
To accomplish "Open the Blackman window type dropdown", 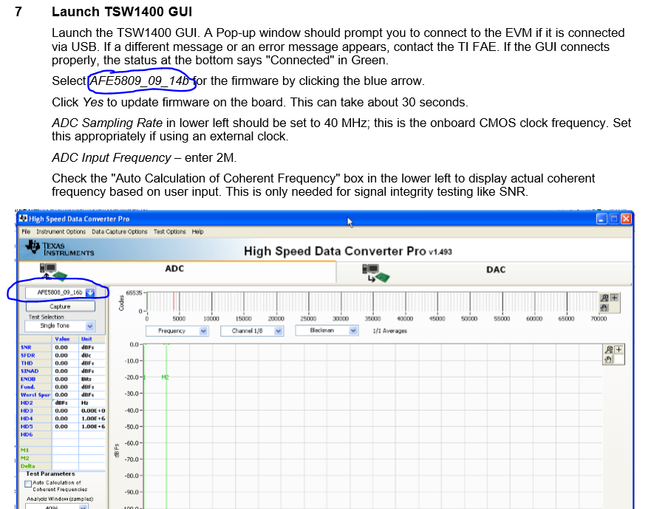I will pos(327,331).
